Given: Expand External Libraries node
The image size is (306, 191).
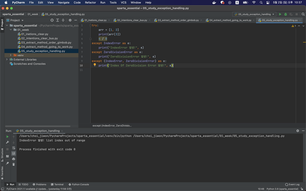Looking at the screenshot, I should [x=7, y=59].
